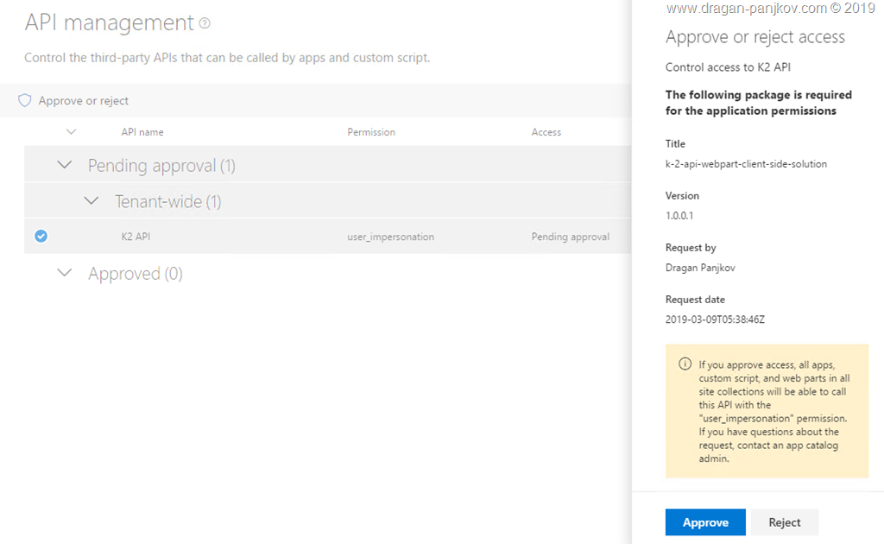Click the Permission column header
884x544 pixels.
click(x=371, y=132)
